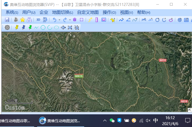Click the G0615 highway label on map

click(x=79, y=76)
